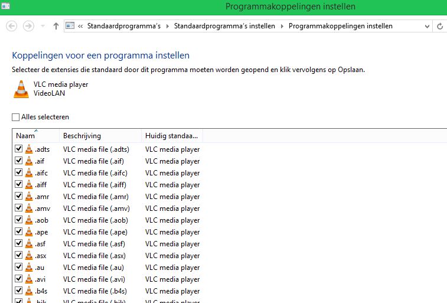Viewport: 447px width, 303px height.
Task: Click the VLC cone icon for .adts
Action: [29, 149]
